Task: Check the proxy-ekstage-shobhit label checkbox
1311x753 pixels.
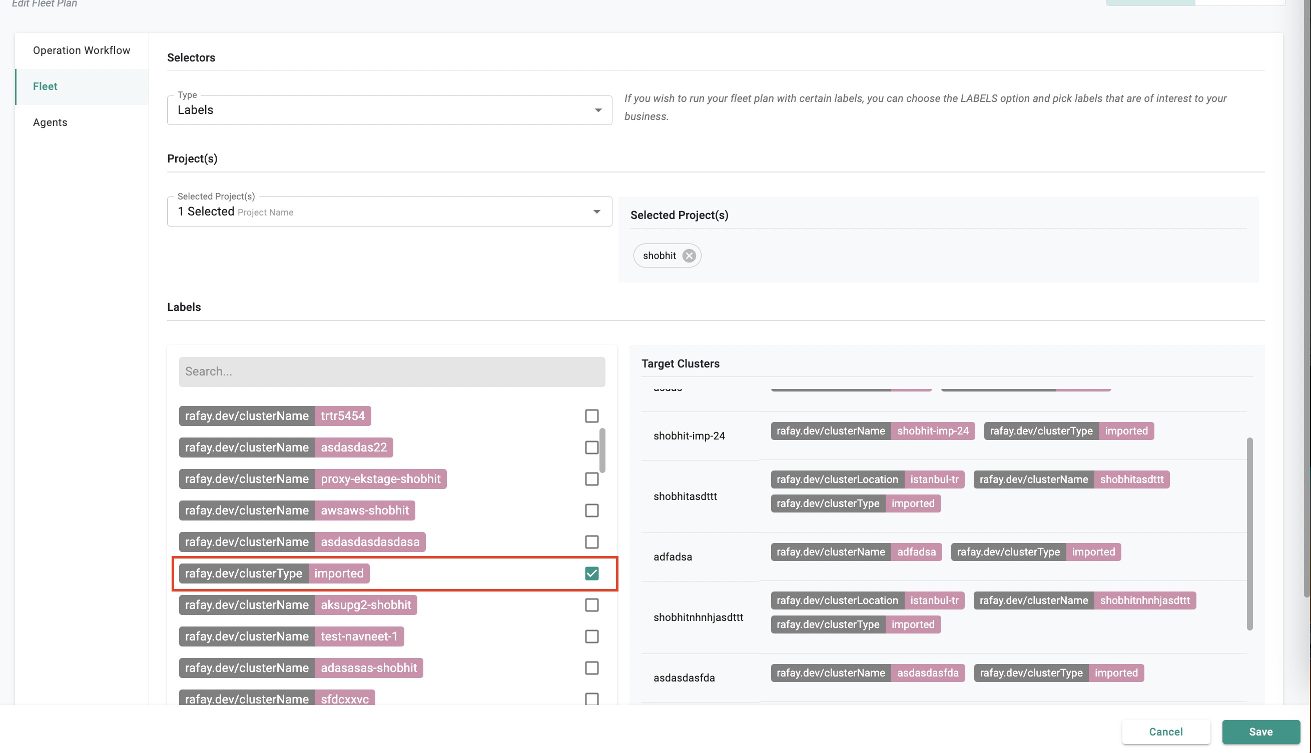Action: click(x=591, y=479)
